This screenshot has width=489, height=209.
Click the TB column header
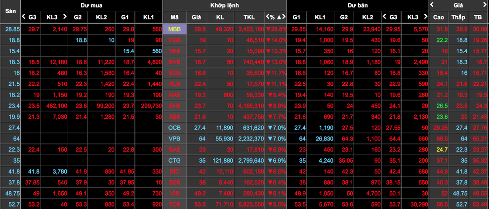pos(477,17)
